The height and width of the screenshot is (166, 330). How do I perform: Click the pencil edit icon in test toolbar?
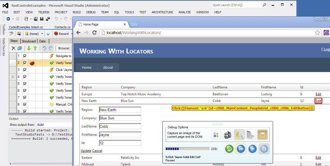click(12, 34)
